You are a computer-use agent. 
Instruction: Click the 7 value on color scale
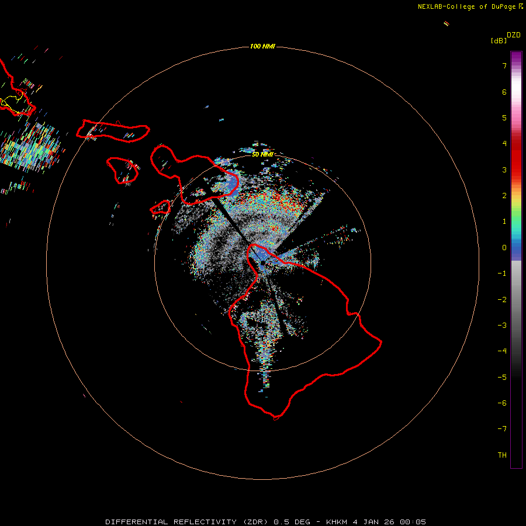click(504, 65)
